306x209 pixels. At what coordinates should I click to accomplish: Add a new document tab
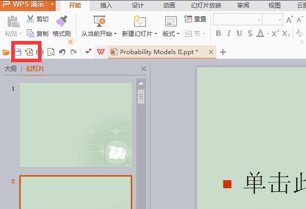[x=223, y=52]
